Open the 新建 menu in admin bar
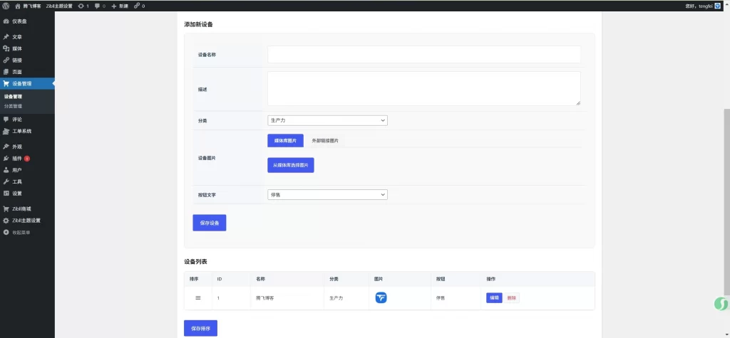Viewport: 730px width, 338px height. (118, 6)
